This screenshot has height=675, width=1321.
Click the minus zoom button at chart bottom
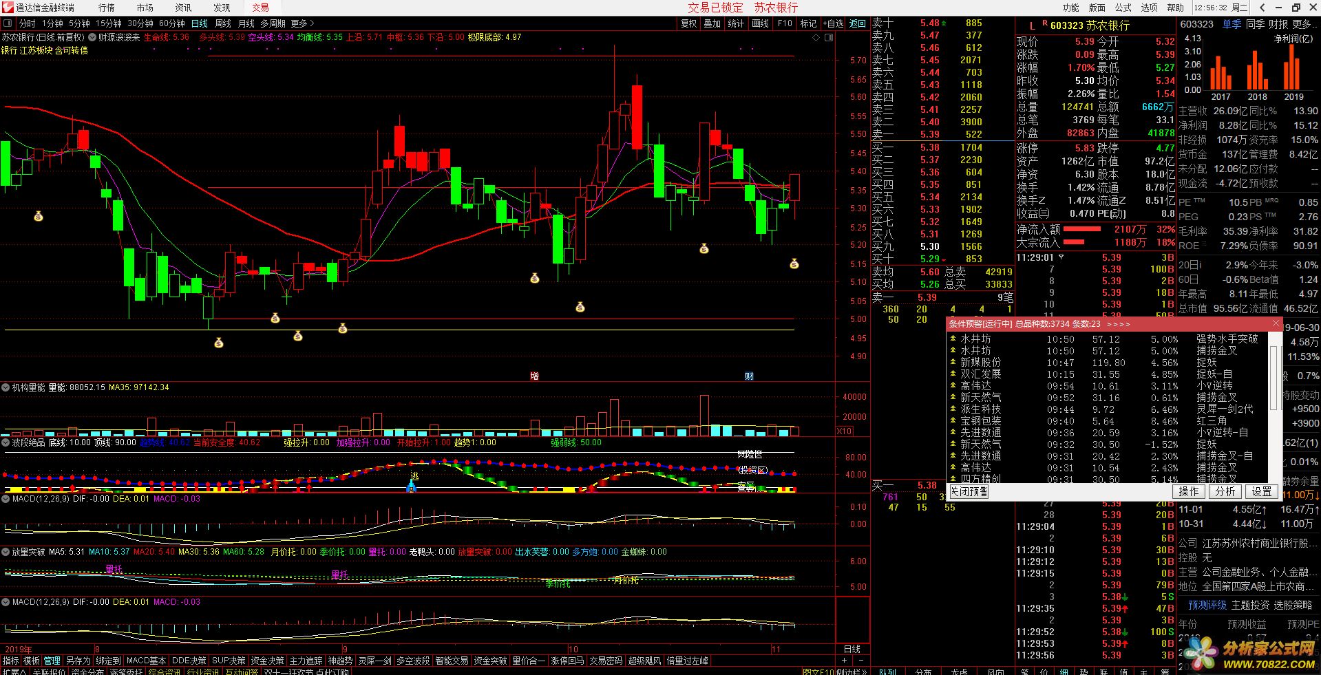[x=860, y=661]
